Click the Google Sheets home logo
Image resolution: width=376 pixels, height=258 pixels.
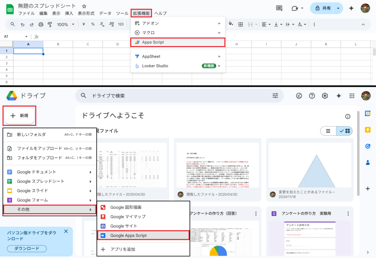[x=10, y=9]
